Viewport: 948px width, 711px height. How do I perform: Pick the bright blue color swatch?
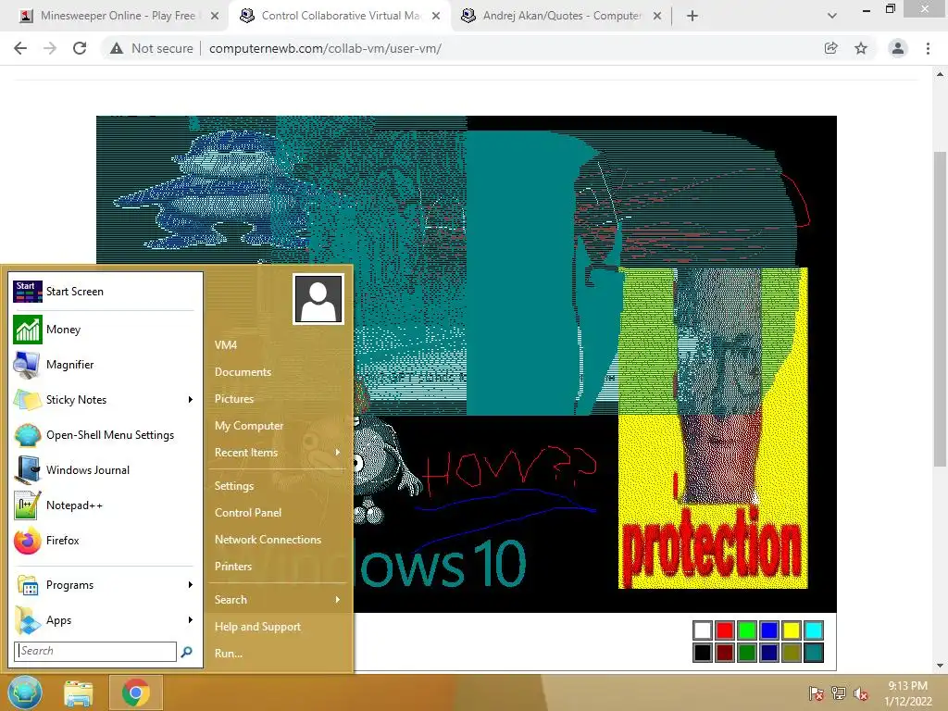[x=769, y=630]
